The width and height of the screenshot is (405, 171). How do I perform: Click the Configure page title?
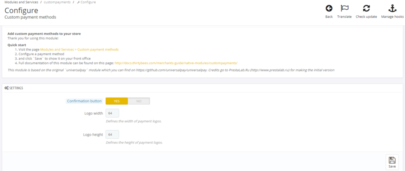pyautogui.click(x=21, y=11)
